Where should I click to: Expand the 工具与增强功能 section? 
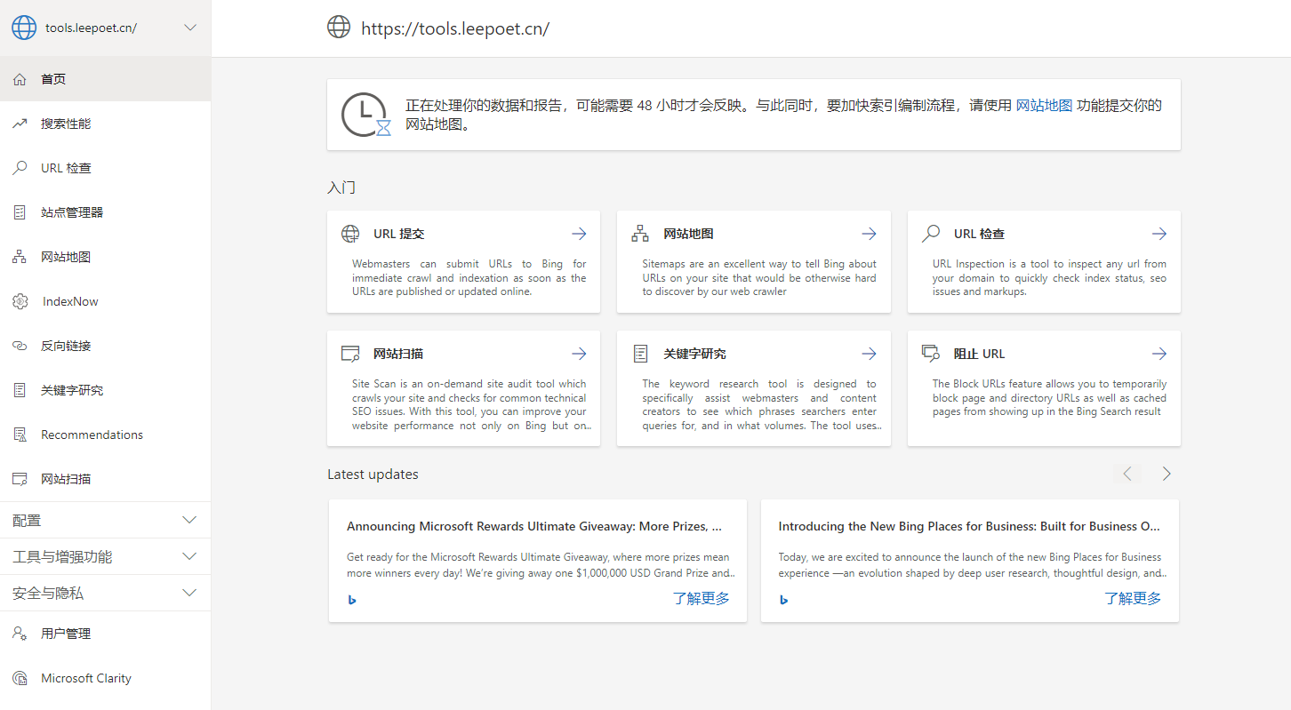coord(189,556)
